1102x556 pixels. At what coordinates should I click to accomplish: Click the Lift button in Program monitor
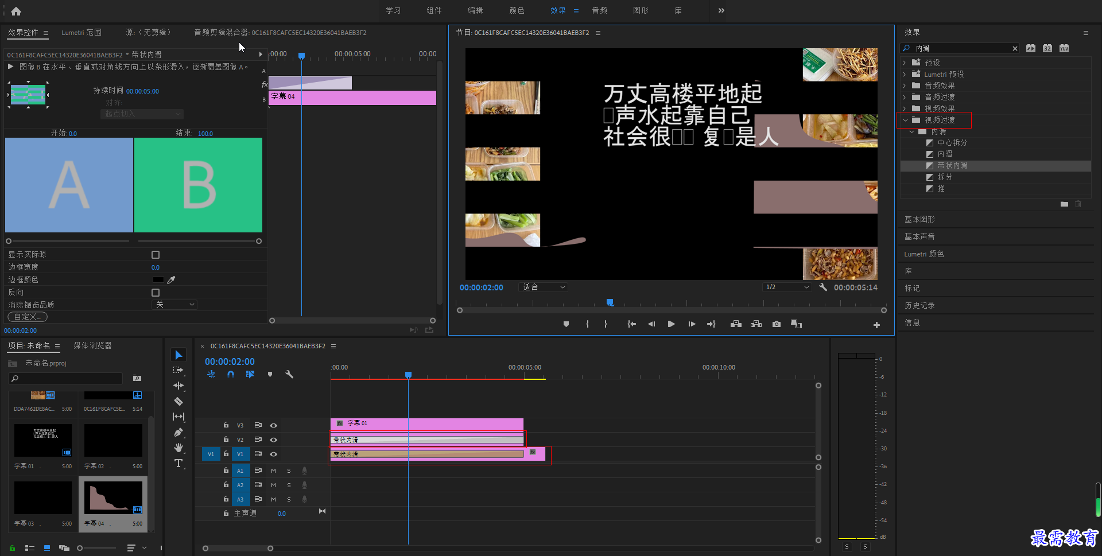point(736,324)
